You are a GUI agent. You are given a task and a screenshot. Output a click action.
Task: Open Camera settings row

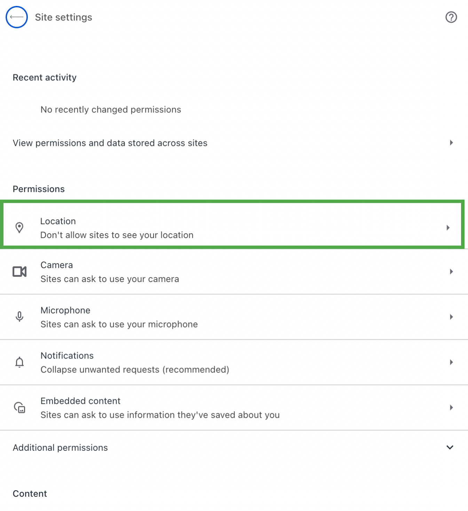pos(234,272)
